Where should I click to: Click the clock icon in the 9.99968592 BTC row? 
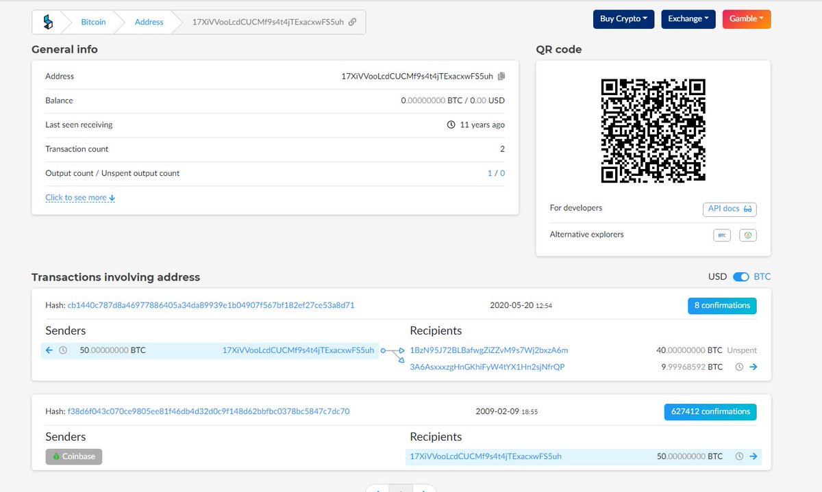739,367
